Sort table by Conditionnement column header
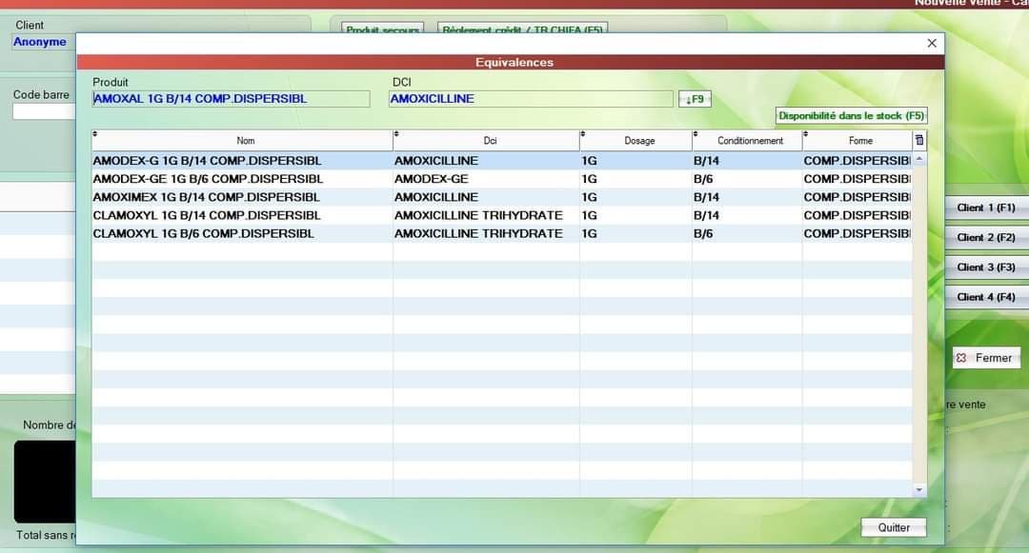This screenshot has width=1029, height=553. 750,140
